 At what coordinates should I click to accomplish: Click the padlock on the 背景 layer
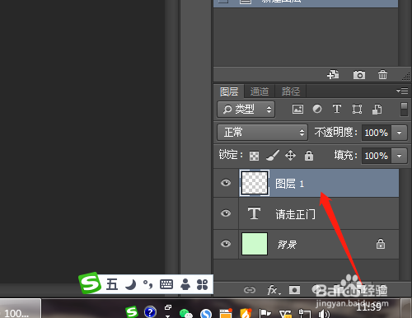coord(381,244)
